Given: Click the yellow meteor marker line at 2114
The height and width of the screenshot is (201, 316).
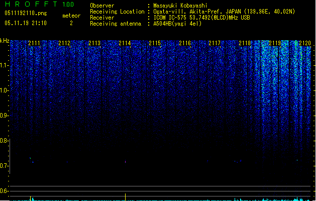Looking at the screenshot, I should pos(126,197).
